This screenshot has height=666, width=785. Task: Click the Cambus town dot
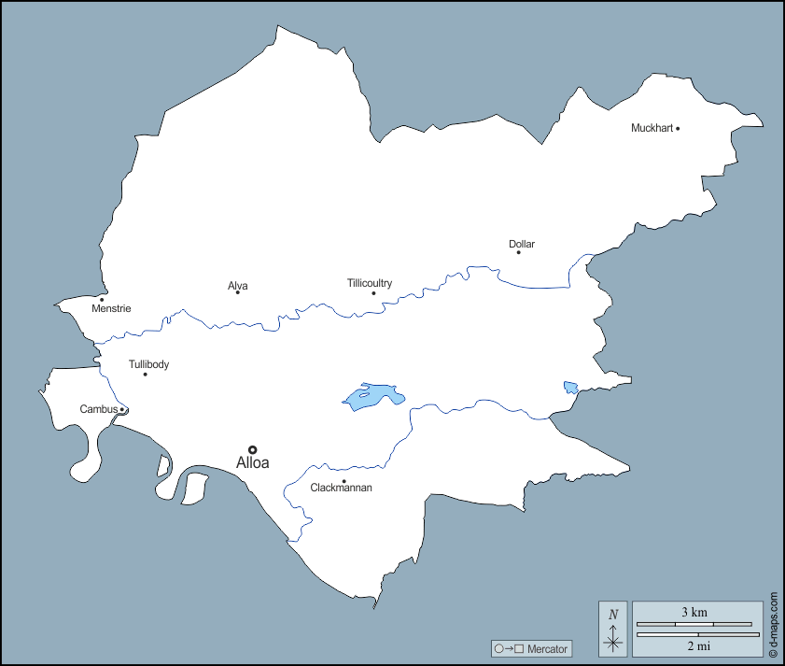(122, 409)
